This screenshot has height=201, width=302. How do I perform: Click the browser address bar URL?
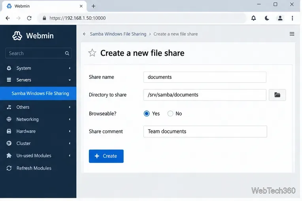[77, 18]
